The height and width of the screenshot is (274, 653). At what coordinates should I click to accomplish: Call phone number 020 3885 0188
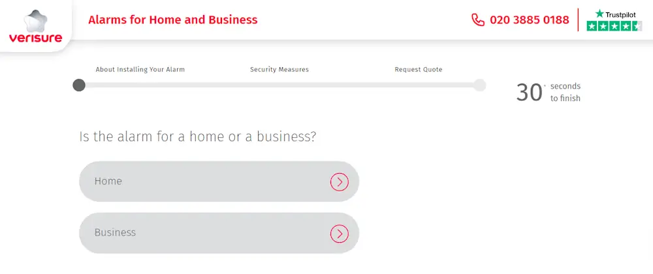(x=529, y=20)
